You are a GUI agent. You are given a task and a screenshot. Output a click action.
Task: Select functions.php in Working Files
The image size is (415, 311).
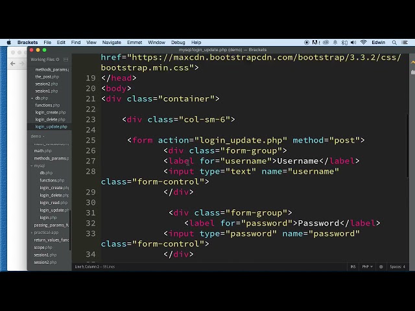tap(47, 105)
